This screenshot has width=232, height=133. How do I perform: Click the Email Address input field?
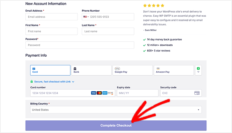tap(52, 17)
